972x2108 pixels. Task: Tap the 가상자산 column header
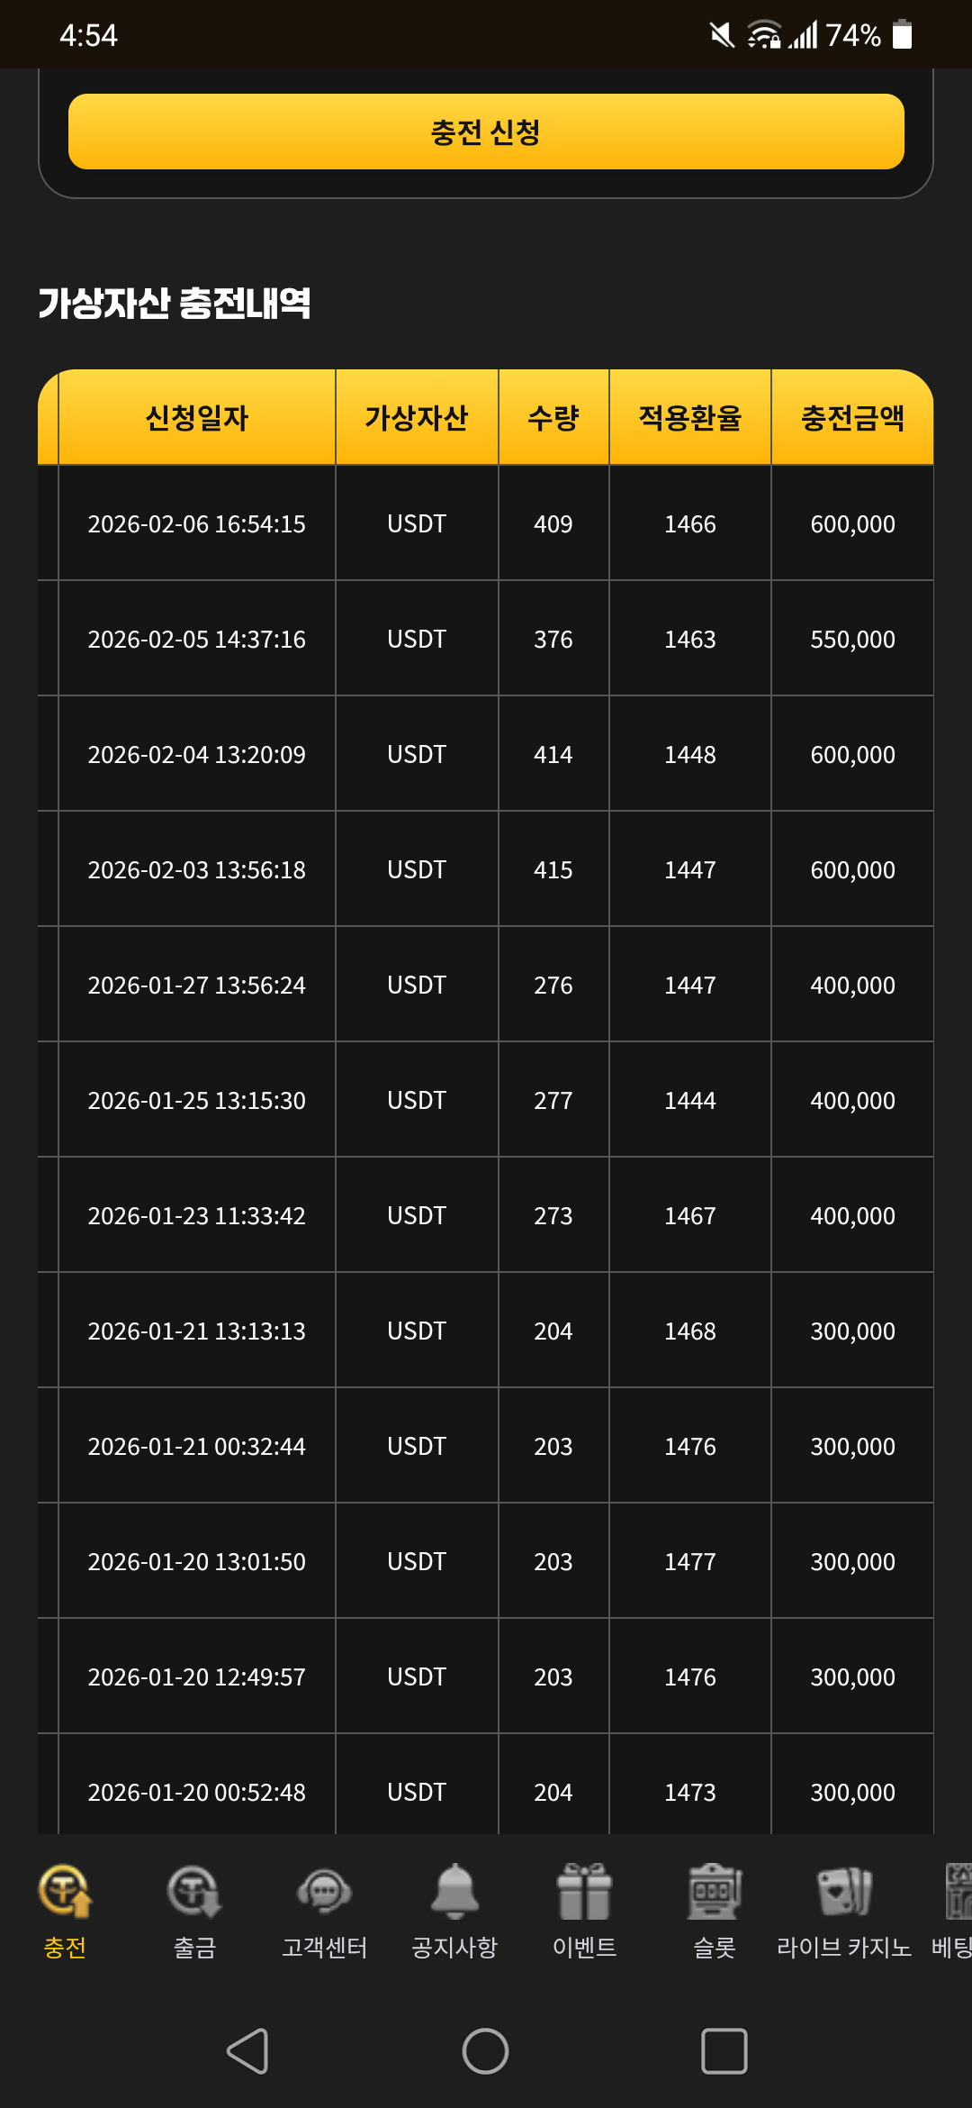click(417, 418)
